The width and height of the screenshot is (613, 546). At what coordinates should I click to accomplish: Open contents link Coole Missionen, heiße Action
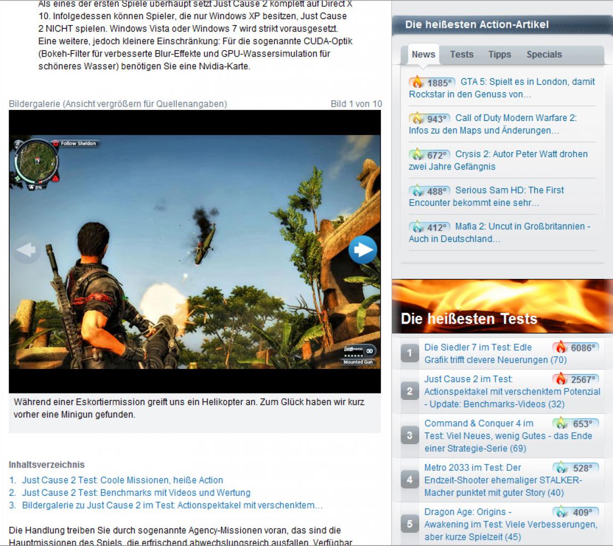pos(122,480)
